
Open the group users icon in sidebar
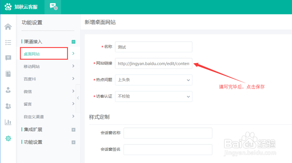8,106
